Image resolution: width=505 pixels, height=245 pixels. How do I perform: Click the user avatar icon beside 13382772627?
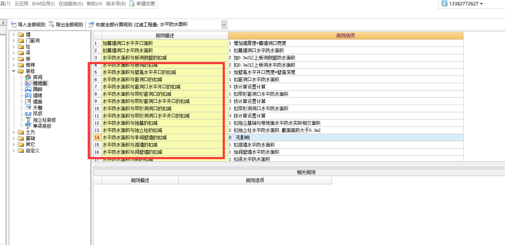pos(445,4)
